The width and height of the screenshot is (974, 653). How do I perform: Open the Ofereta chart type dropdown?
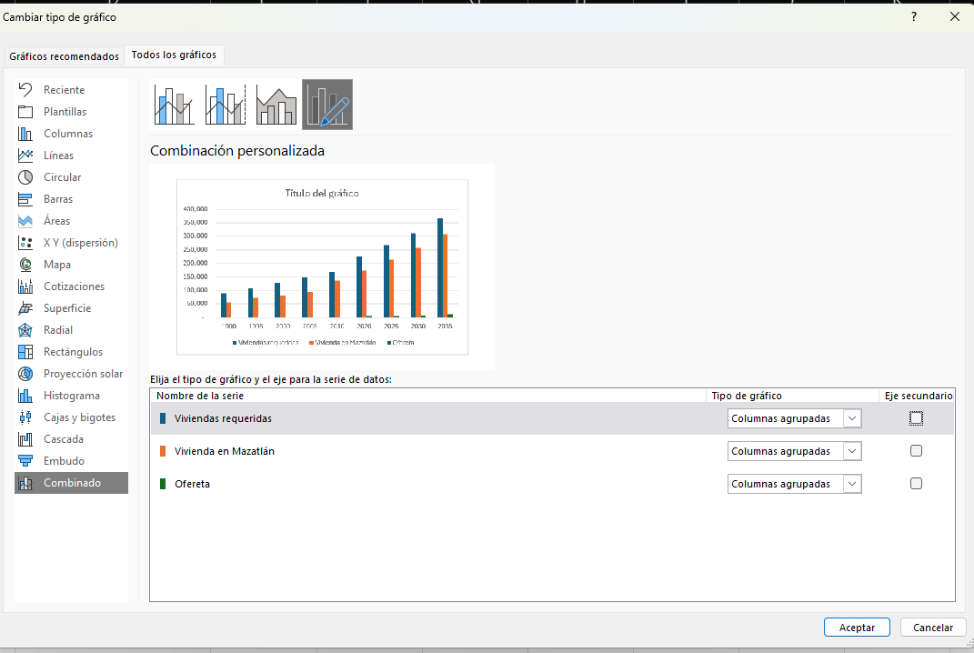(x=794, y=484)
